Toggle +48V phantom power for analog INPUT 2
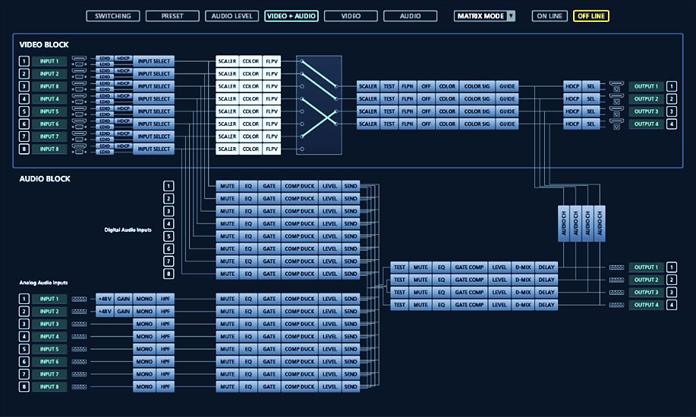 tap(105, 312)
